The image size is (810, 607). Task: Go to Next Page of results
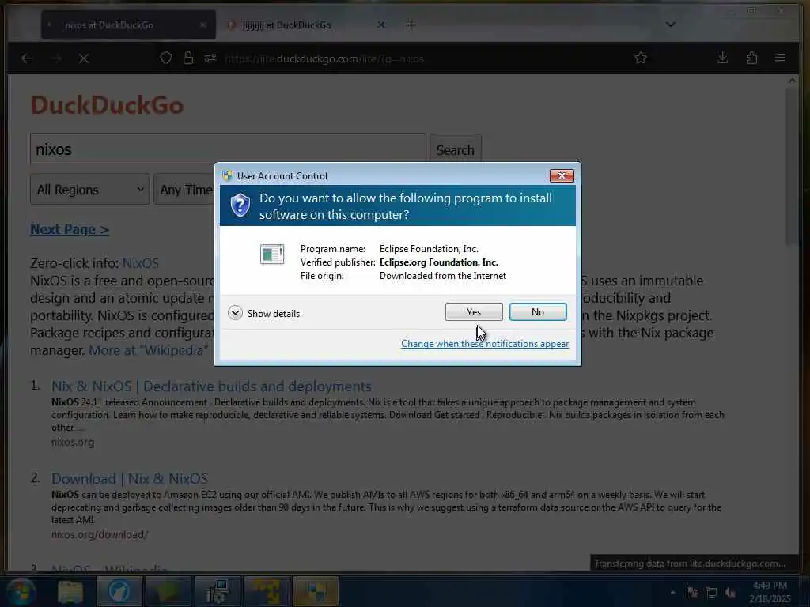click(70, 229)
